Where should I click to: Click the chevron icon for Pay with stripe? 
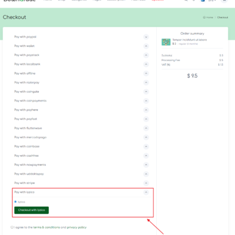[146, 183]
